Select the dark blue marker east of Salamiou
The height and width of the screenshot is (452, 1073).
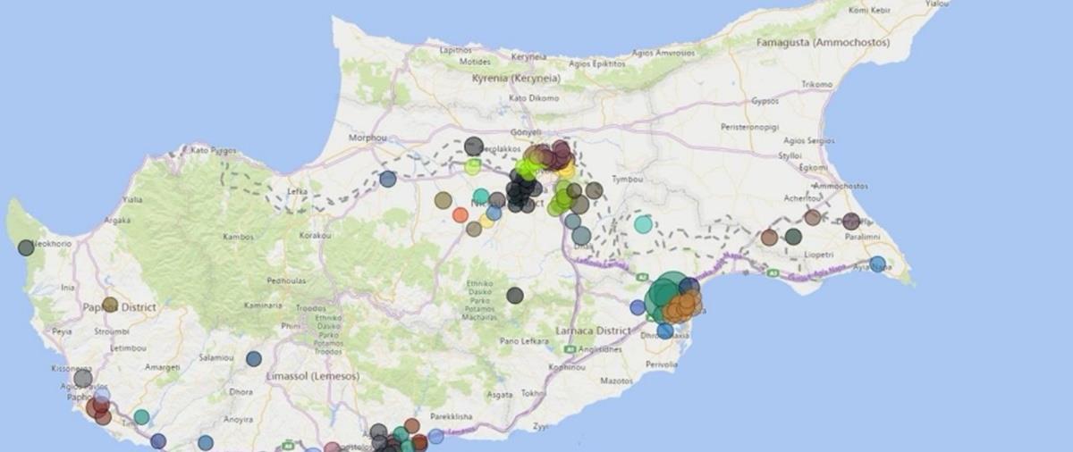[x=254, y=358]
